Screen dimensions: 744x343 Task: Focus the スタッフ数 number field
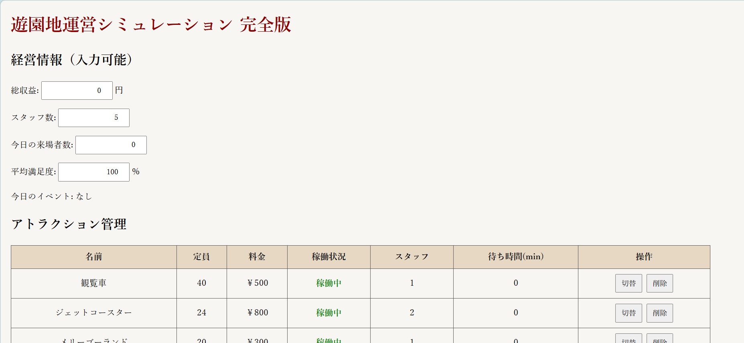93,118
